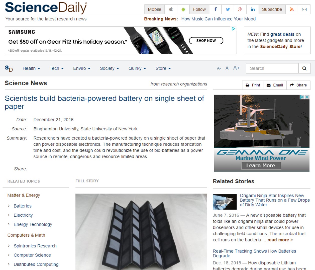Click the Android app icon
315x270 pixels.
click(x=183, y=10)
